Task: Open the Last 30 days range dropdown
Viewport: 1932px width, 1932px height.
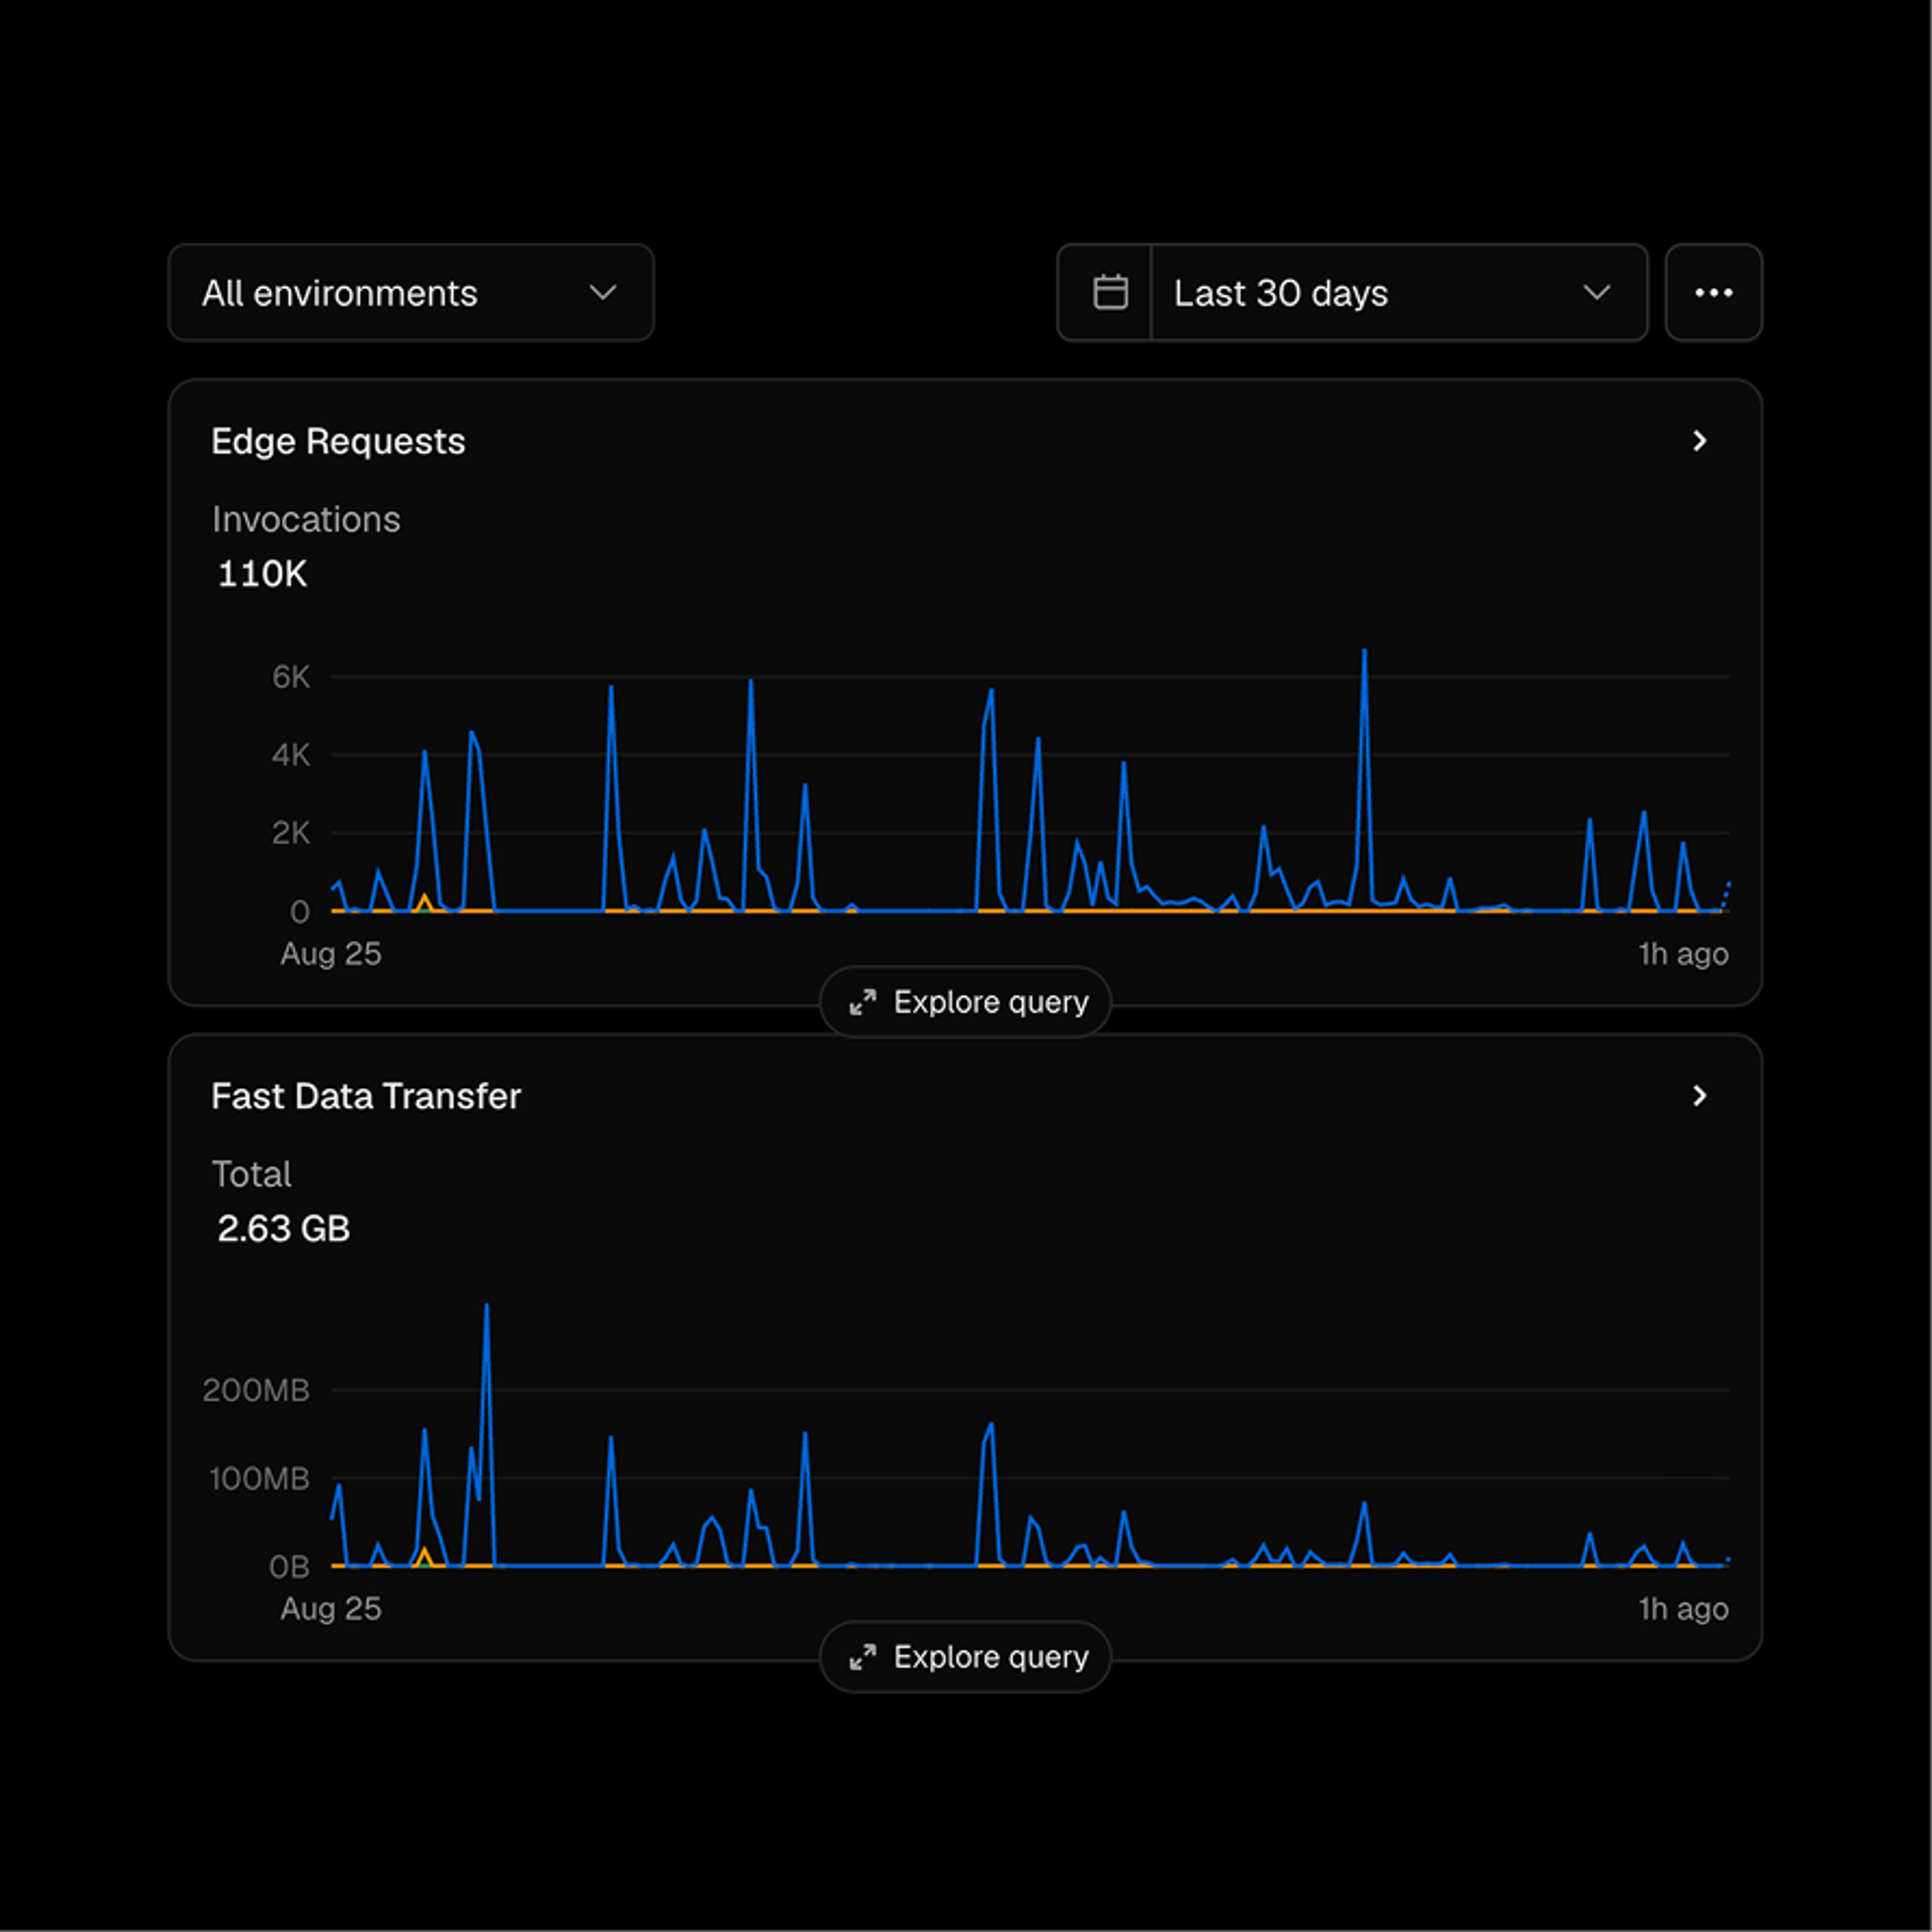Action: coord(1399,293)
